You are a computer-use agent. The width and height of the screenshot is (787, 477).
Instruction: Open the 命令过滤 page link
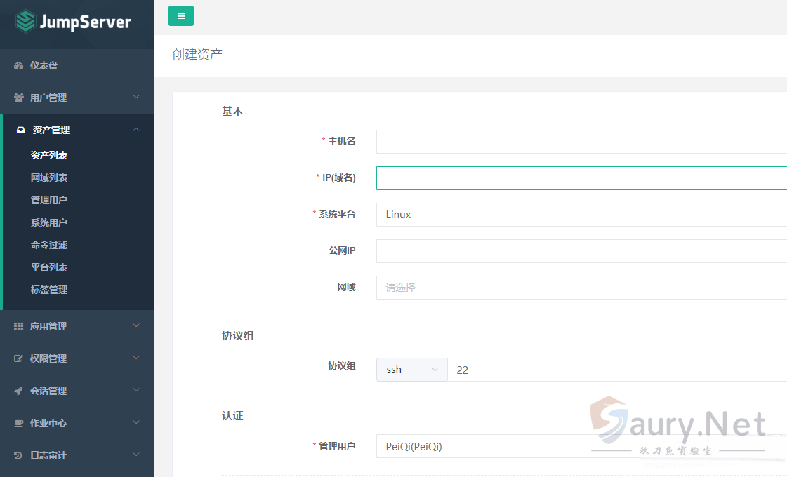click(48, 245)
